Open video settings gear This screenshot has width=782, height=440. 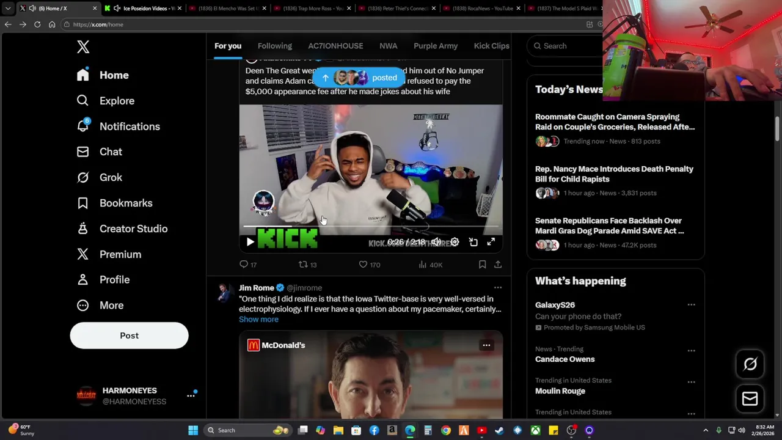455,243
